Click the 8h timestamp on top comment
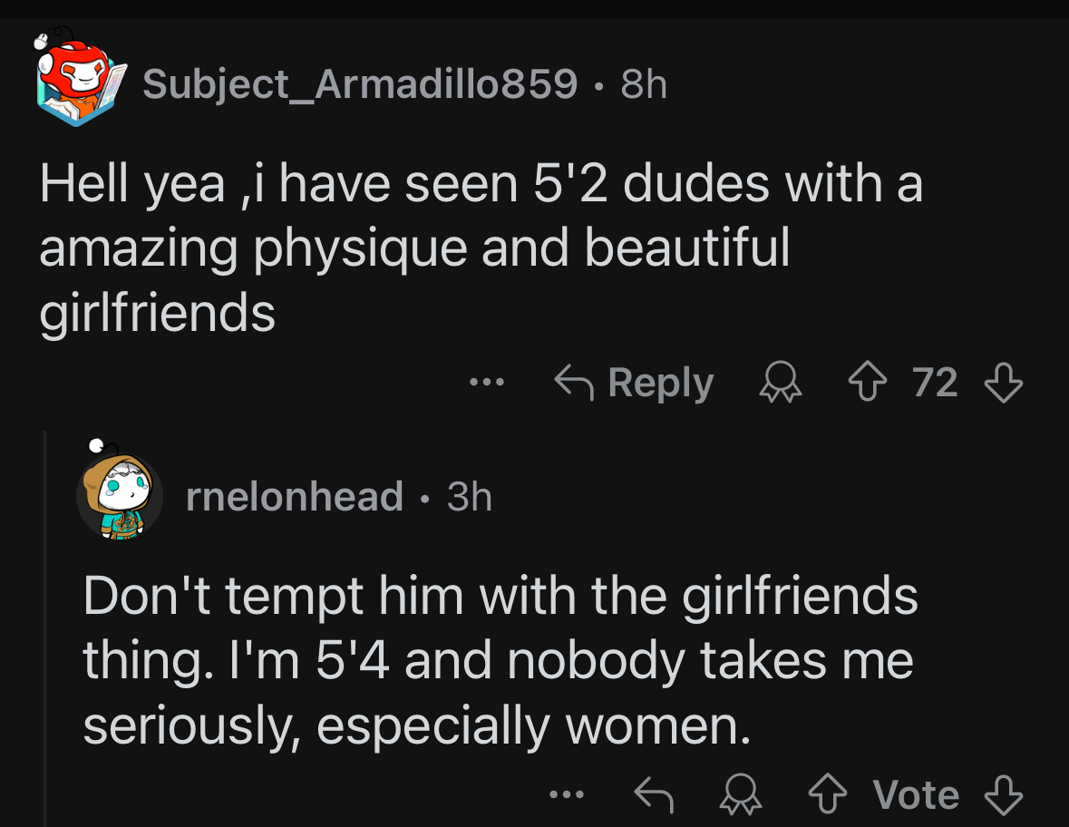1069x827 pixels. click(644, 84)
